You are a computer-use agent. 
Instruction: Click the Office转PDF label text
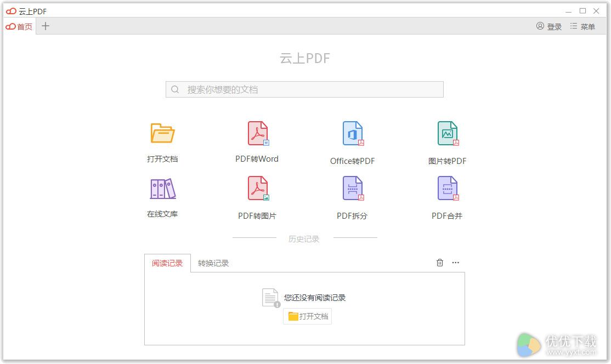tap(352, 161)
